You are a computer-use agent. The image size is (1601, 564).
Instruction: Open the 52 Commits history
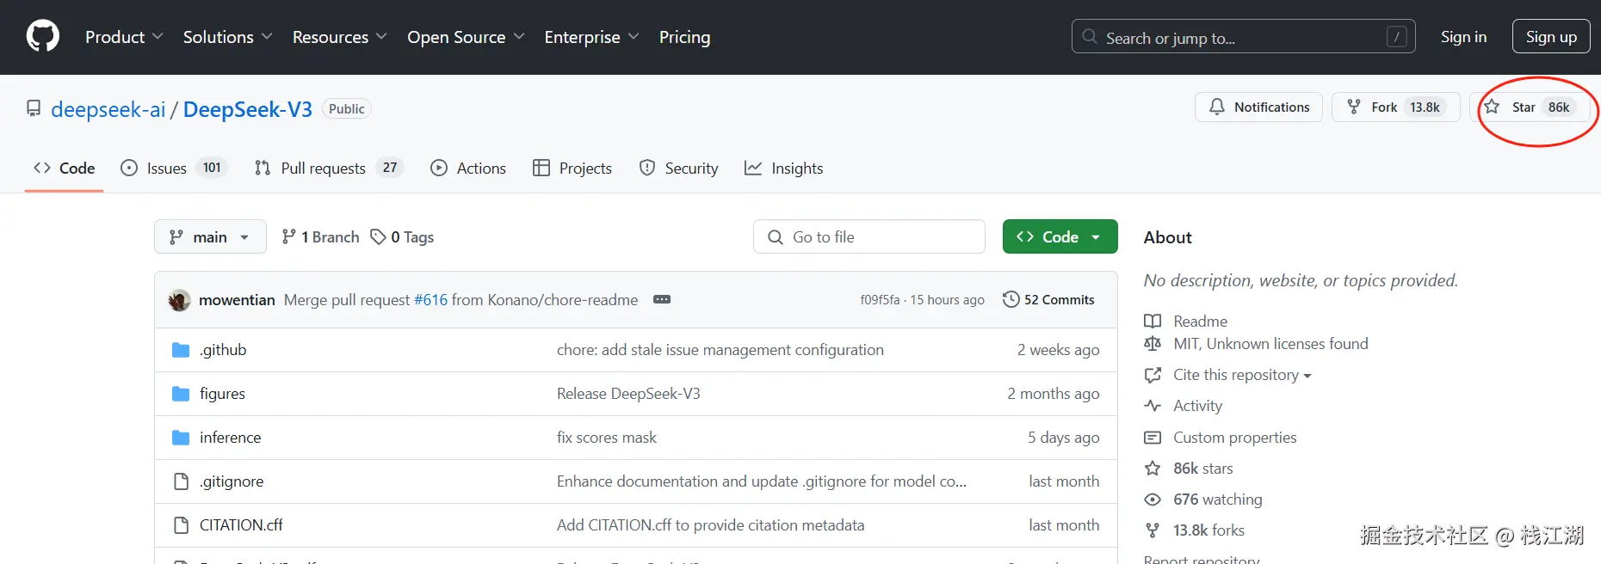[x=1048, y=300]
